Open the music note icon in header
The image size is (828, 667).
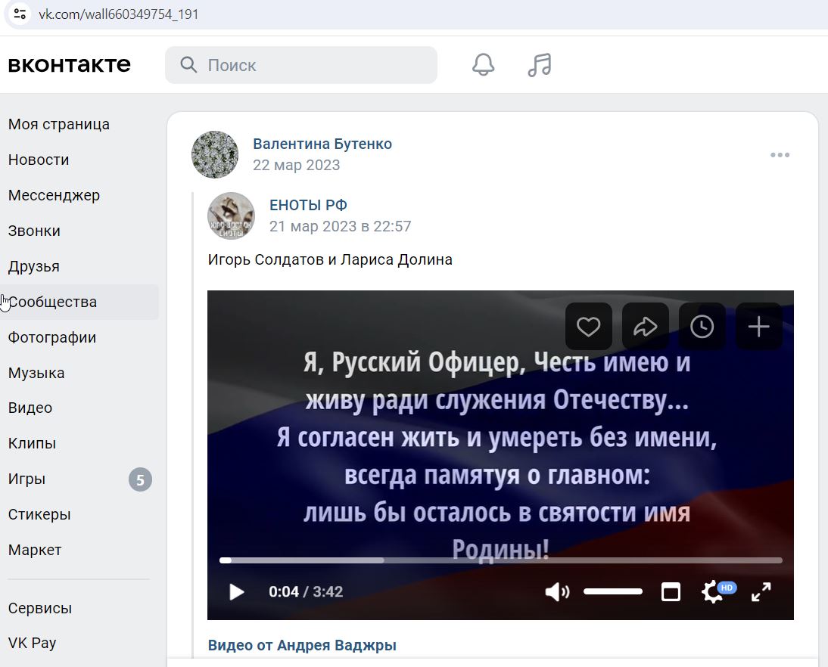click(540, 65)
